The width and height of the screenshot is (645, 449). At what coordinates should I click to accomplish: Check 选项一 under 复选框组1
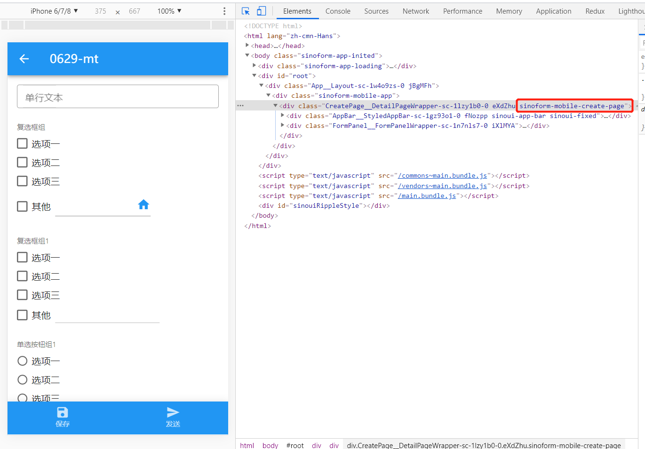point(22,257)
